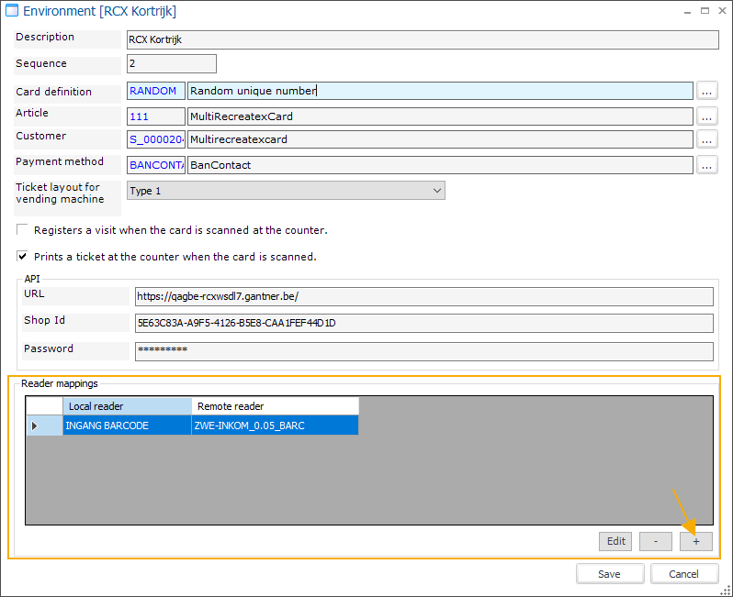Viewport: 733px width, 597px height.
Task: Sort by Local reader column header
Action: point(127,405)
